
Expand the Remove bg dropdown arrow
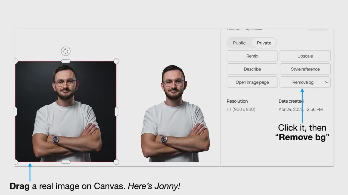tap(327, 82)
